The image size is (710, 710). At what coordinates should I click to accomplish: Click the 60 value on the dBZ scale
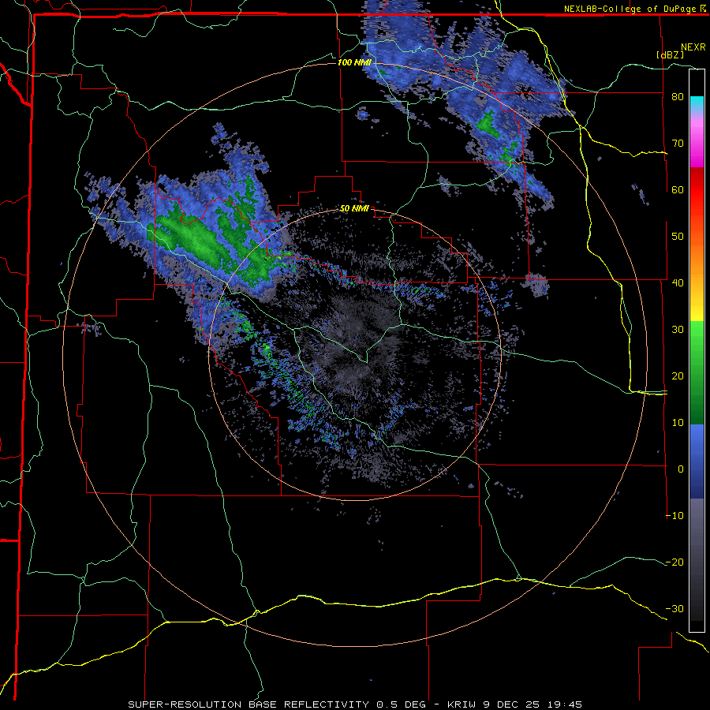pos(678,189)
